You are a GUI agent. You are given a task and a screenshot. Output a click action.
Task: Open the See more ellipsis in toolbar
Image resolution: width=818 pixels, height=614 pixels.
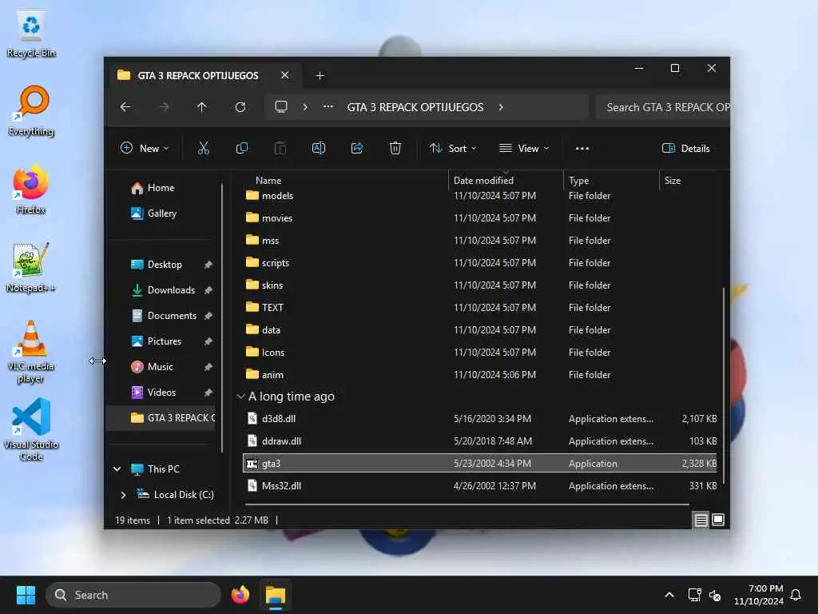tap(582, 148)
